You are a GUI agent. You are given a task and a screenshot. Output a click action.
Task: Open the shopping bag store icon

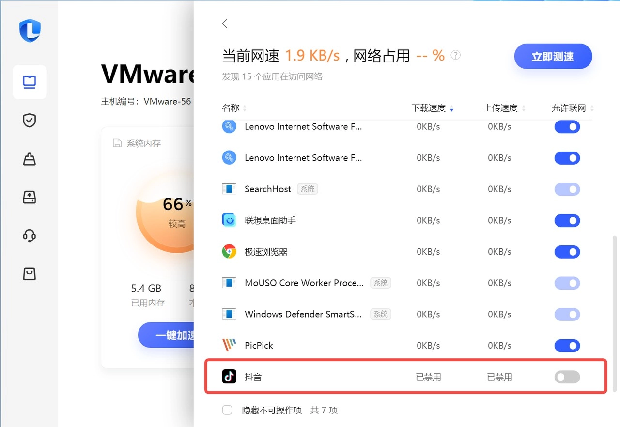[x=30, y=274]
